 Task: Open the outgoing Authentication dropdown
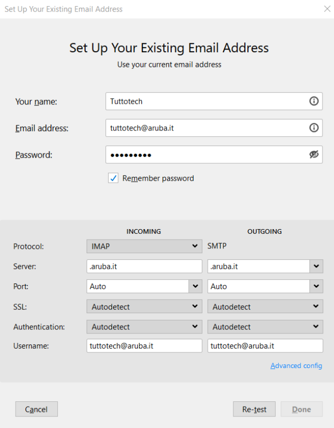click(x=265, y=327)
